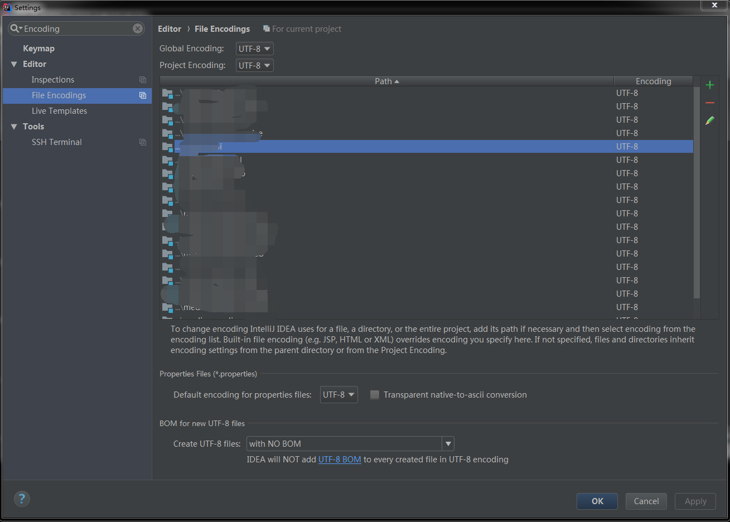
Task: Click the red minus remove-path icon
Action: pyautogui.click(x=709, y=103)
